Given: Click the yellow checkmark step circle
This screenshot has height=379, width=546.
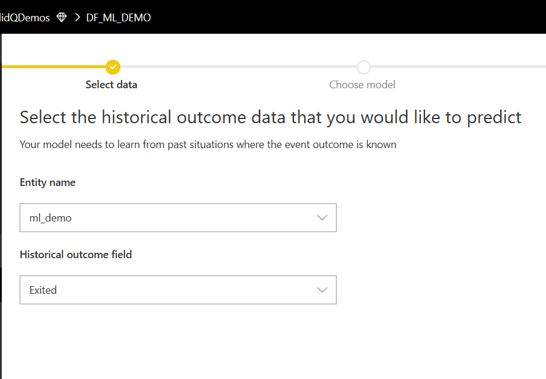Looking at the screenshot, I should (x=113, y=67).
